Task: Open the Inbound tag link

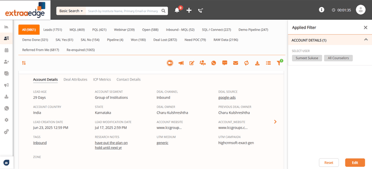Action: [40, 142]
